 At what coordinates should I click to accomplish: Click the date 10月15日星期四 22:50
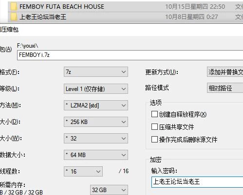[195, 7]
